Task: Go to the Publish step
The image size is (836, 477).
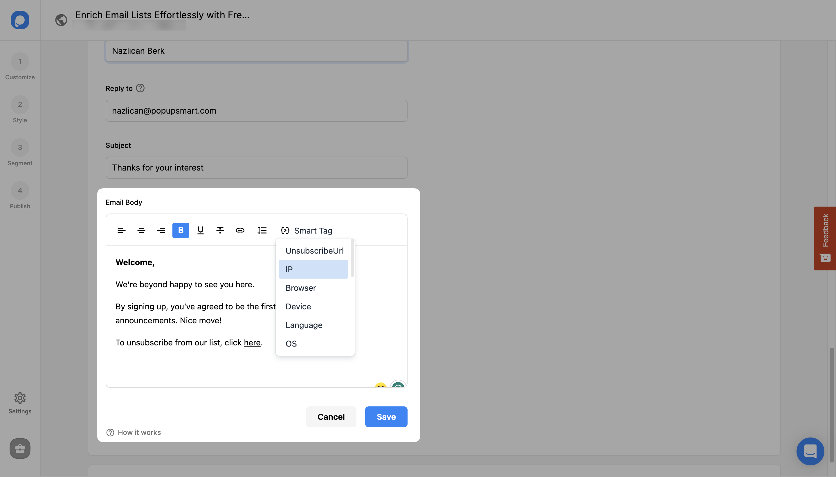Action: [20, 195]
